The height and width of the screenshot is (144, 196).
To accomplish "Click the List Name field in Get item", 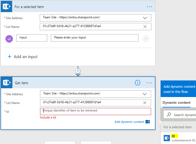I will [x=96, y=103].
